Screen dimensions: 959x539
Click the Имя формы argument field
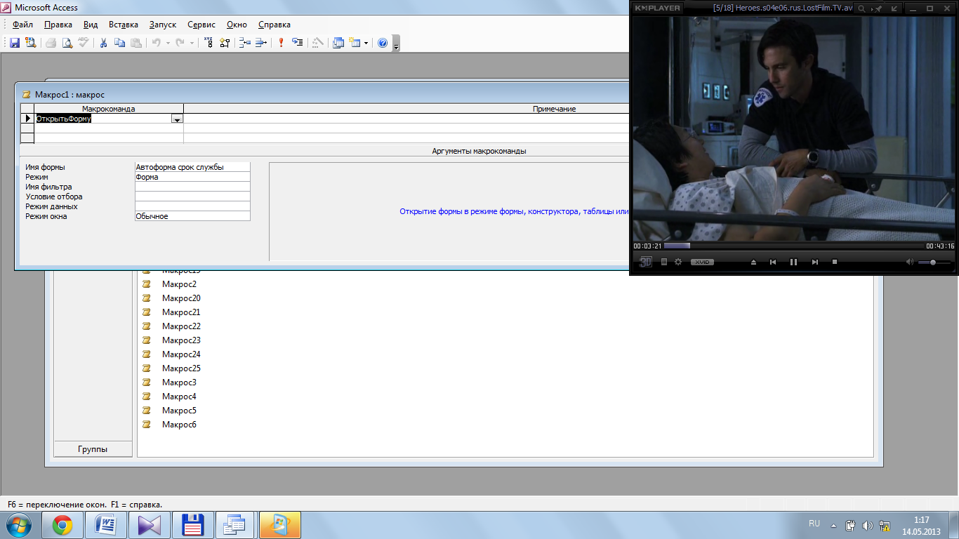192,167
